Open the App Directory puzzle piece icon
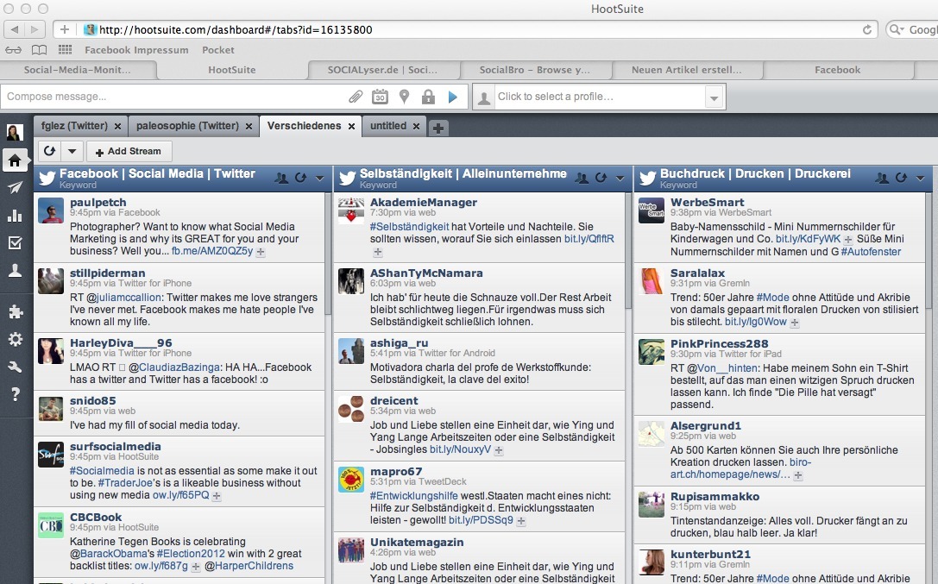Image resolution: width=938 pixels, height=584 pixels. (x=15, y=312)
